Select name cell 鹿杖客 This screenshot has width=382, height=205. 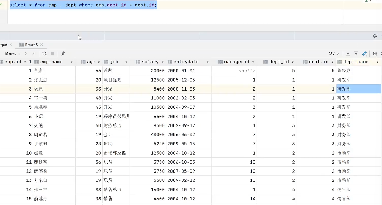(x=54, y=162)
